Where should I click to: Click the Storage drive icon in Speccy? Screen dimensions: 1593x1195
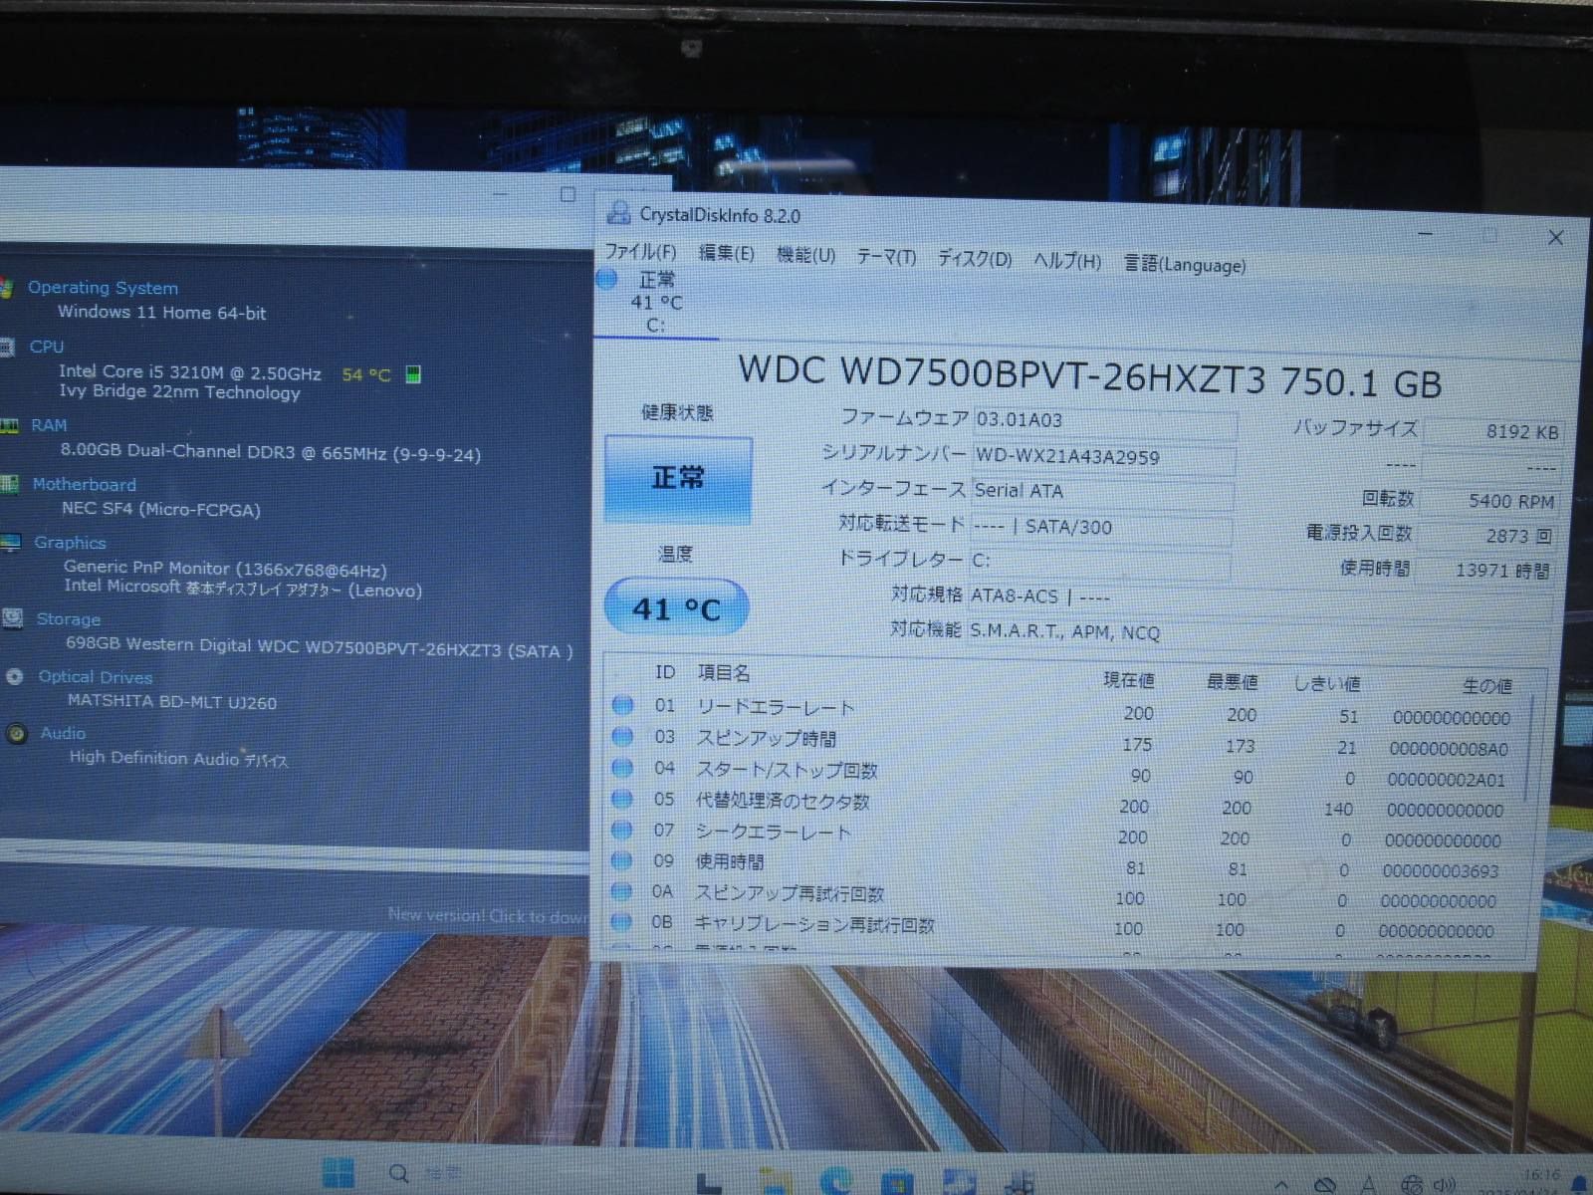pyautogui.click(x=13, y=618)
